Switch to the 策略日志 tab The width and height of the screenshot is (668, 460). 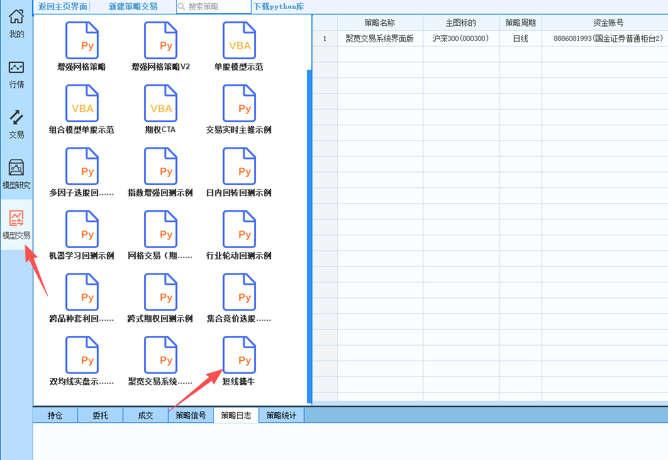[x=236, y=415]
